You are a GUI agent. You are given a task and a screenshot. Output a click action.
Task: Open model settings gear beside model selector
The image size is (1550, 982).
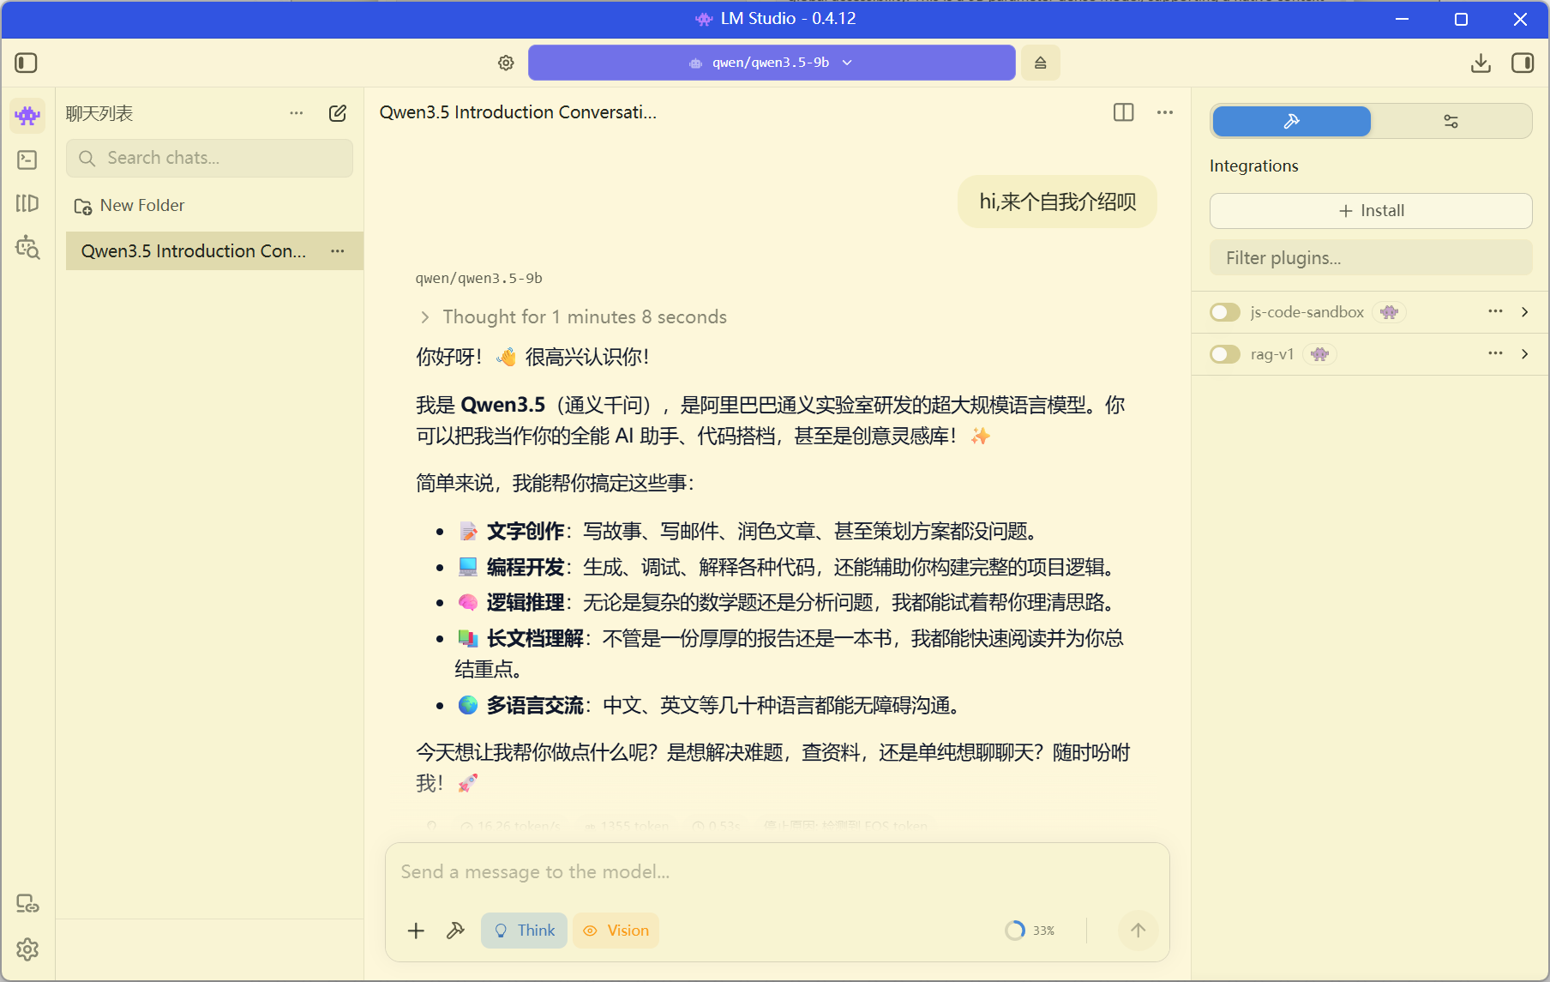(x=506, y=63)
